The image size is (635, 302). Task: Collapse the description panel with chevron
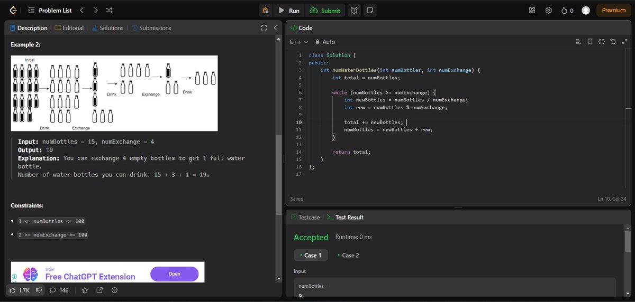pos(275,28)
